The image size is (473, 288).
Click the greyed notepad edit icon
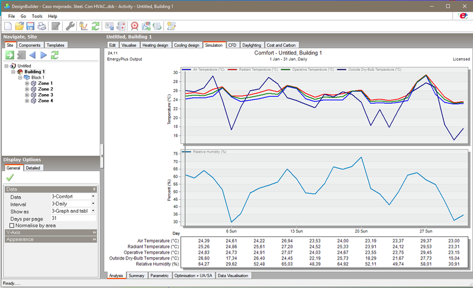click(x=56, y=26)
